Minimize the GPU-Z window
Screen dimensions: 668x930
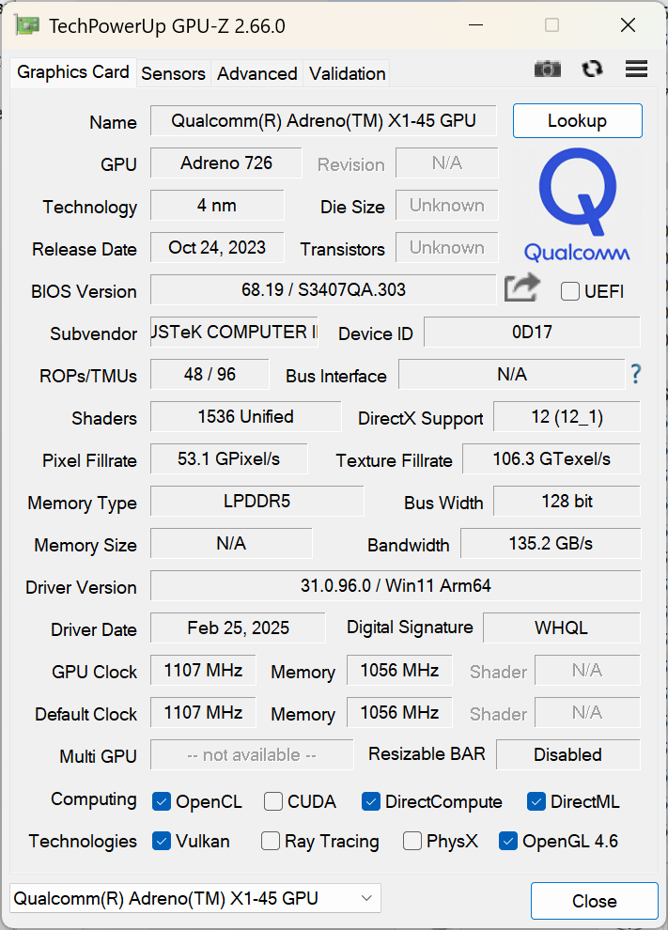click(475, 25)
